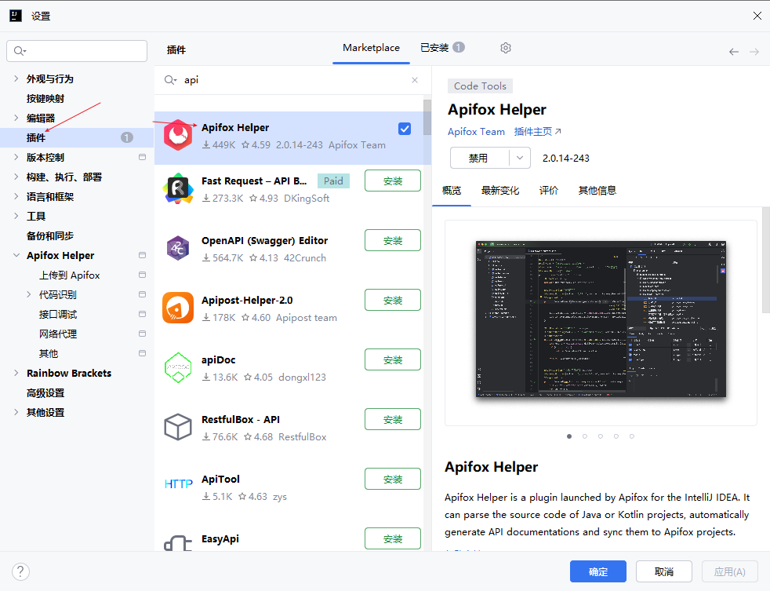Click the apiDoc plugin icon
The width and height of the screenshot is (770, 591).
tap(178, 367)
